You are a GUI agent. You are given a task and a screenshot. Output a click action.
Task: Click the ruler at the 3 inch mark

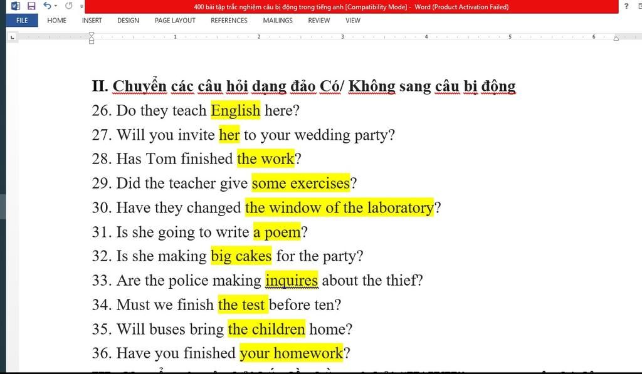[343, 37]
